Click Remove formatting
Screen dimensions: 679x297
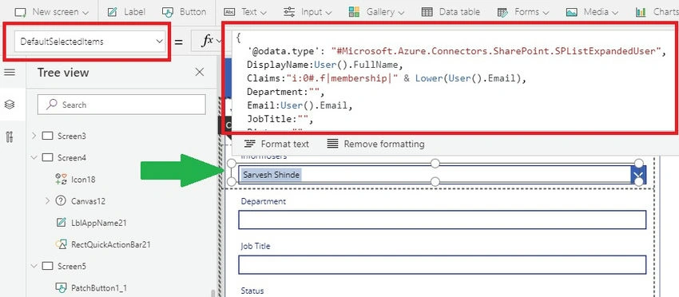(375, 144)
